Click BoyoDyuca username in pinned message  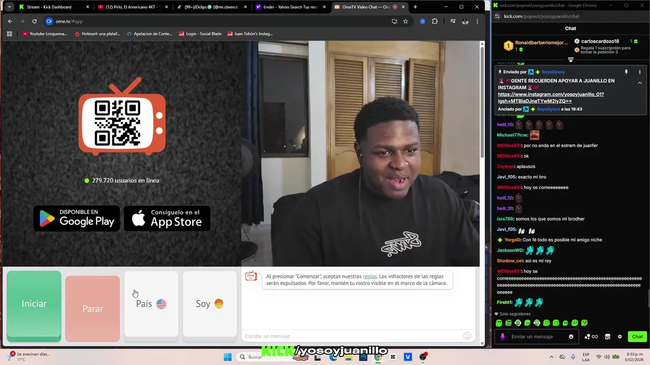coord(553,72)
